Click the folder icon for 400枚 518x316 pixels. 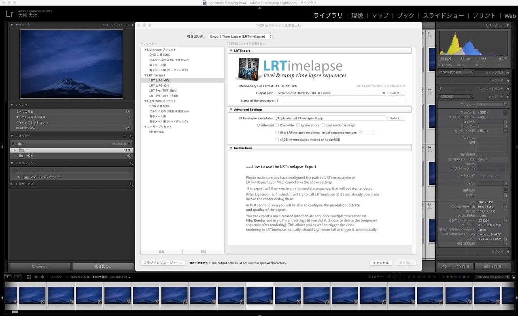pos(21,155)
